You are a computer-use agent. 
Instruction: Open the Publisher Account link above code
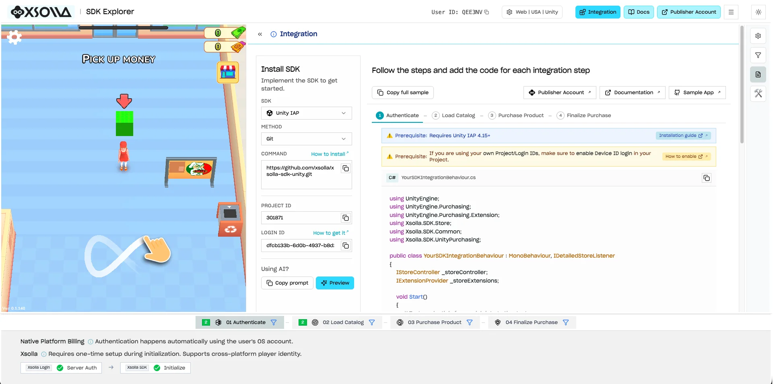[560, 93]
